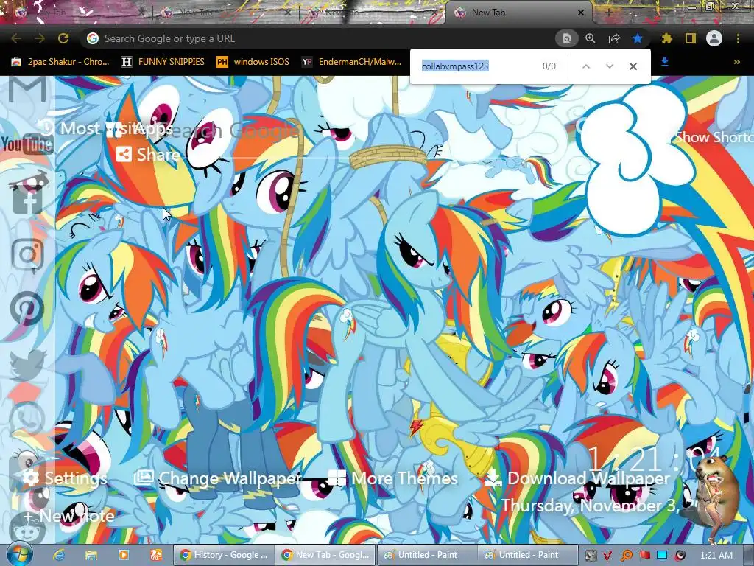This screenshot has width=754, height=566.
Task: Close the find-in-page bar
Action: pyautogui.click(x=633, y=66)
